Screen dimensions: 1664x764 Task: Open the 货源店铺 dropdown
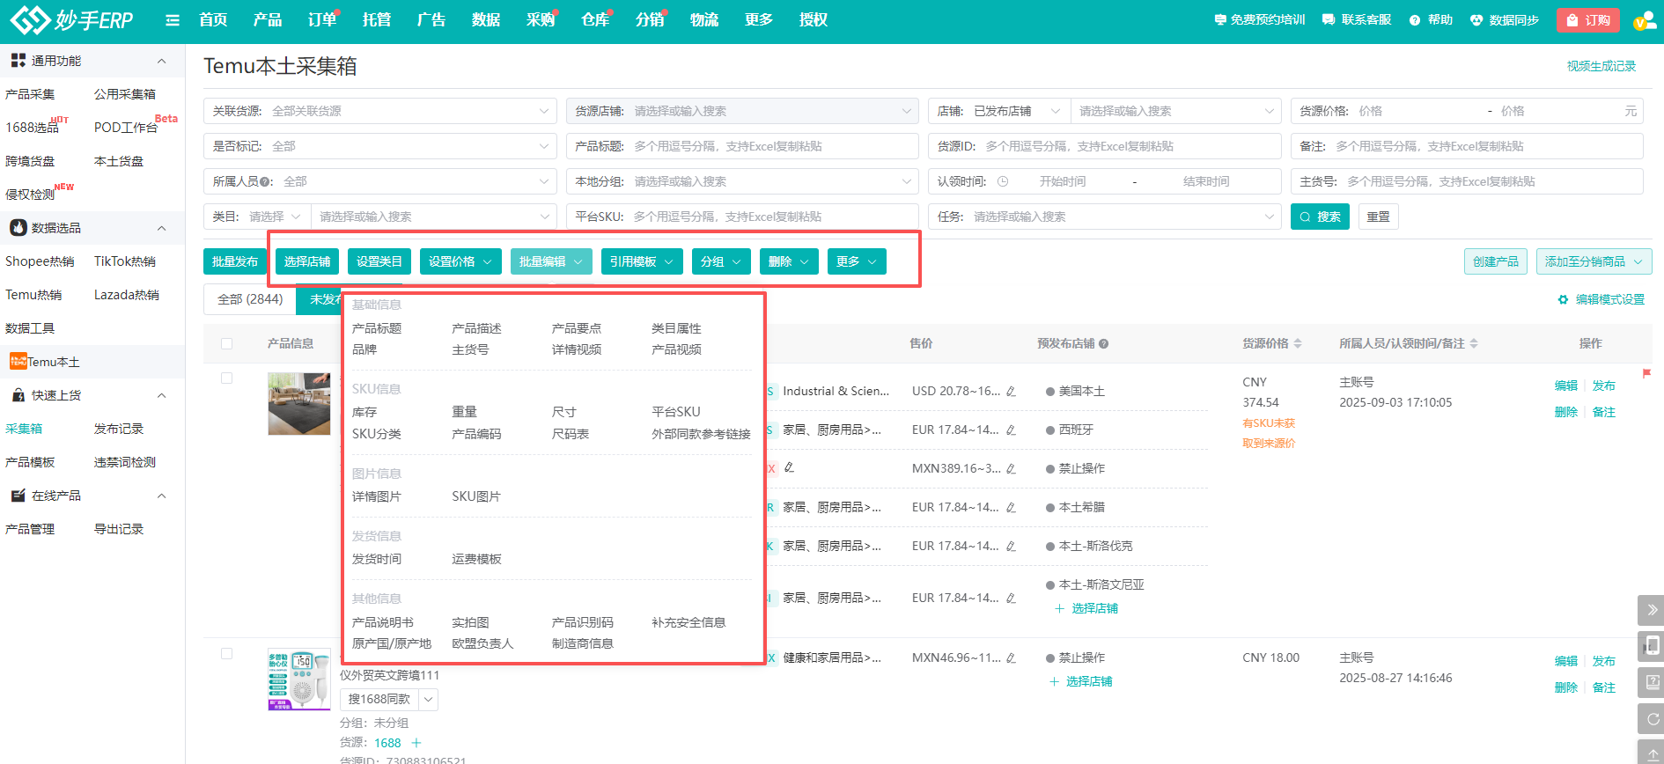[x=742, y=111]
